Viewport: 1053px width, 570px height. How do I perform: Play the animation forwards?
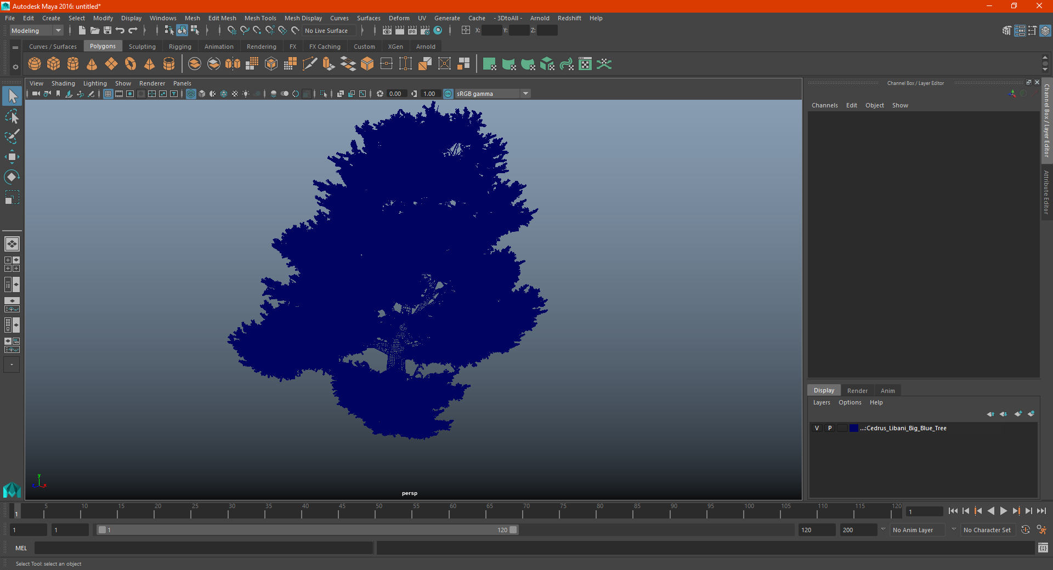[1004, 511]
